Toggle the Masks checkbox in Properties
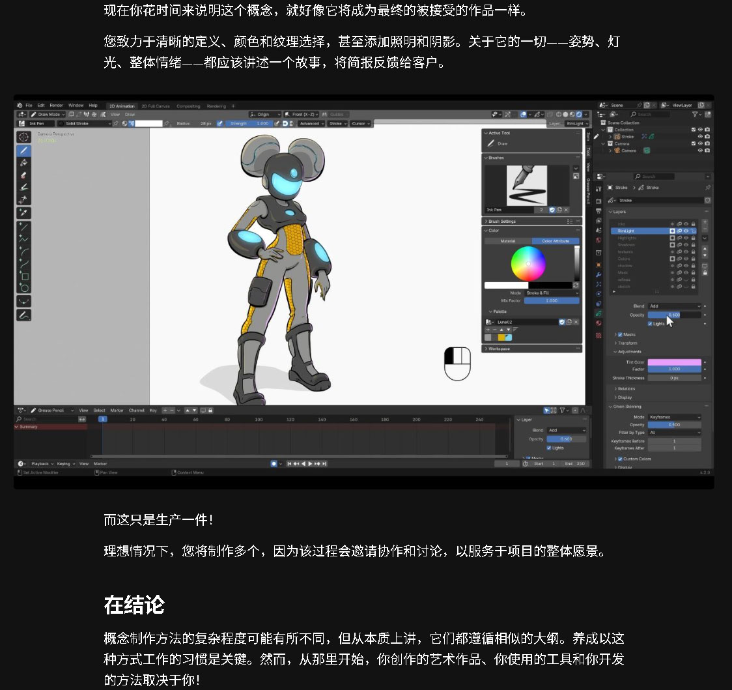 (620, 334)
